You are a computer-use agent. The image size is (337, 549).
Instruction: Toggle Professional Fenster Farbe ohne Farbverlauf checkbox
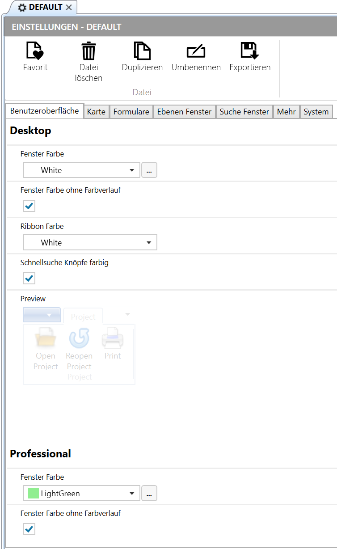(x=29, y=529)
